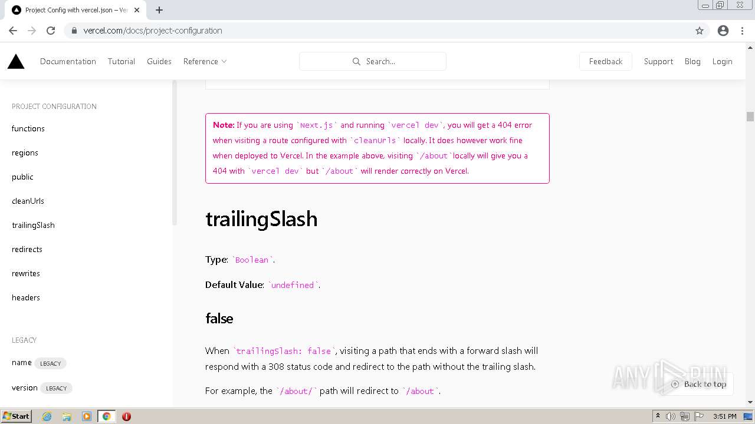
Task: Go to functions in sidebar
Action: pyautogui.click(x=28, y=128)
